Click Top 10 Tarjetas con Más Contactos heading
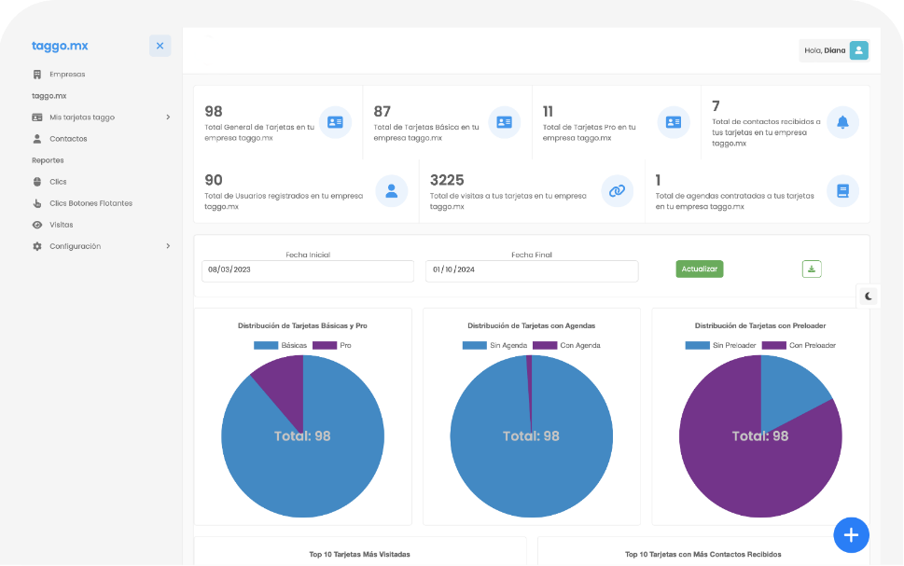 (x=703, y=555)
